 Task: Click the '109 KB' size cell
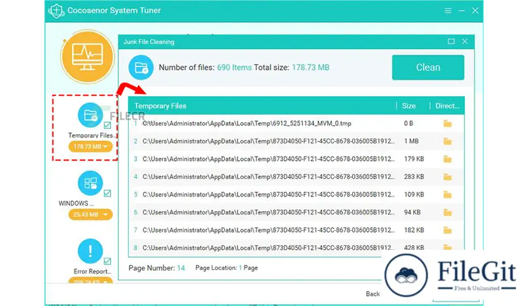pos(414,195)
